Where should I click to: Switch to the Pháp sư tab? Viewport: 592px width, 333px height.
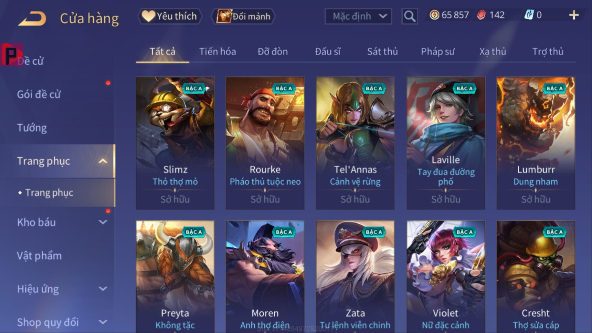(438, 51)
